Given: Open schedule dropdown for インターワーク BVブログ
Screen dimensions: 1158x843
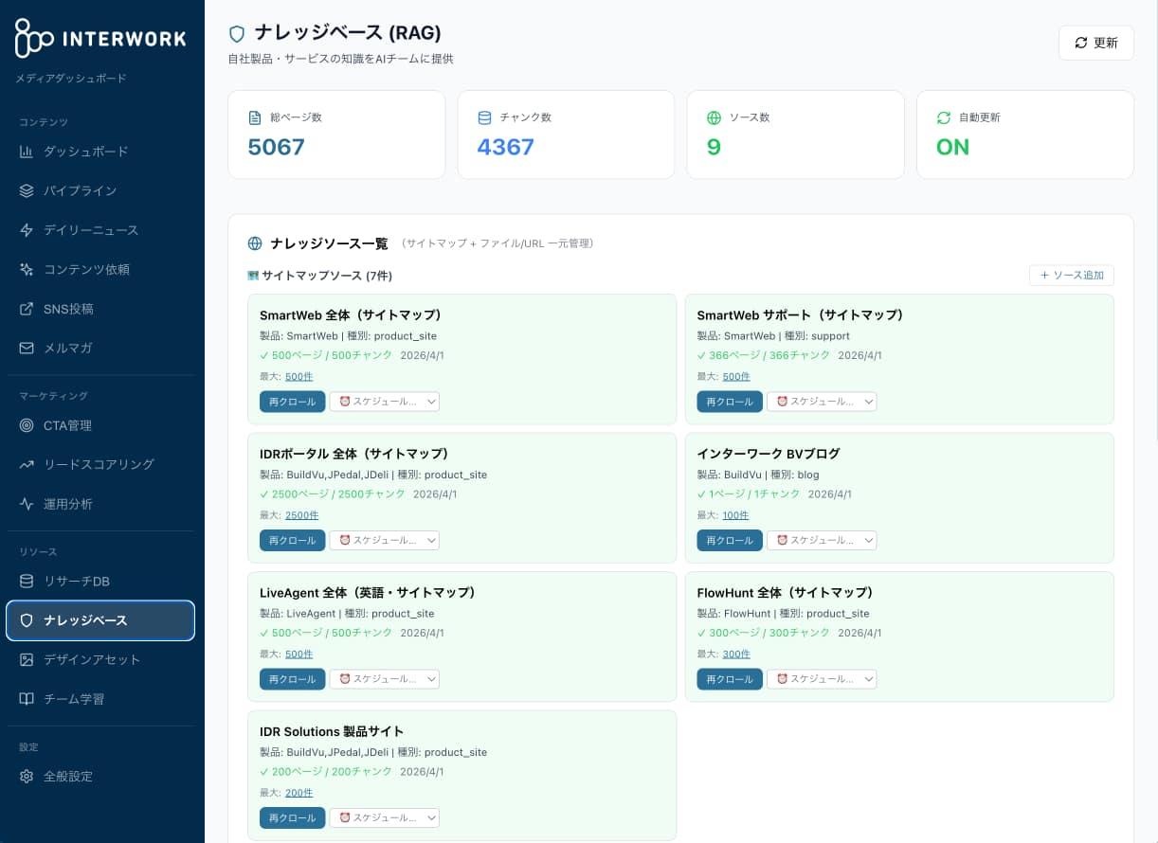Looking at the screenshot, I should (x=821, y=540).
